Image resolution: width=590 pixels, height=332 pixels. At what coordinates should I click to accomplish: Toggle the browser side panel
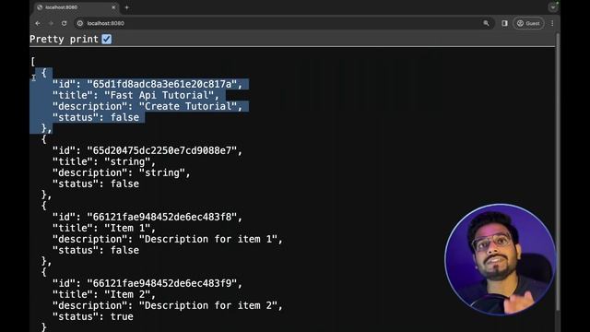504,23
